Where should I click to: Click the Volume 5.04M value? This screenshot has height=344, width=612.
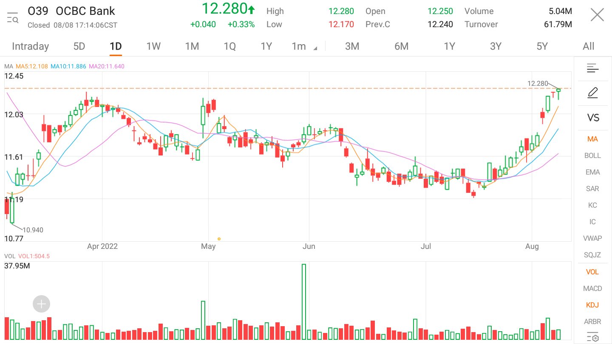(560, 11)
